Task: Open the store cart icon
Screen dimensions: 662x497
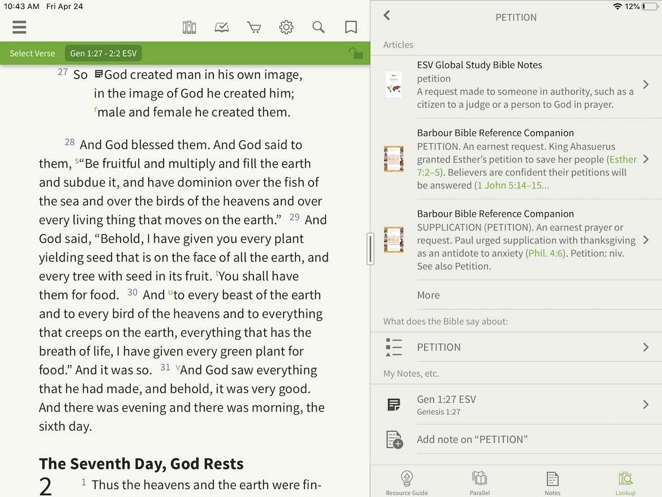Action: click(x=253, y=27)
